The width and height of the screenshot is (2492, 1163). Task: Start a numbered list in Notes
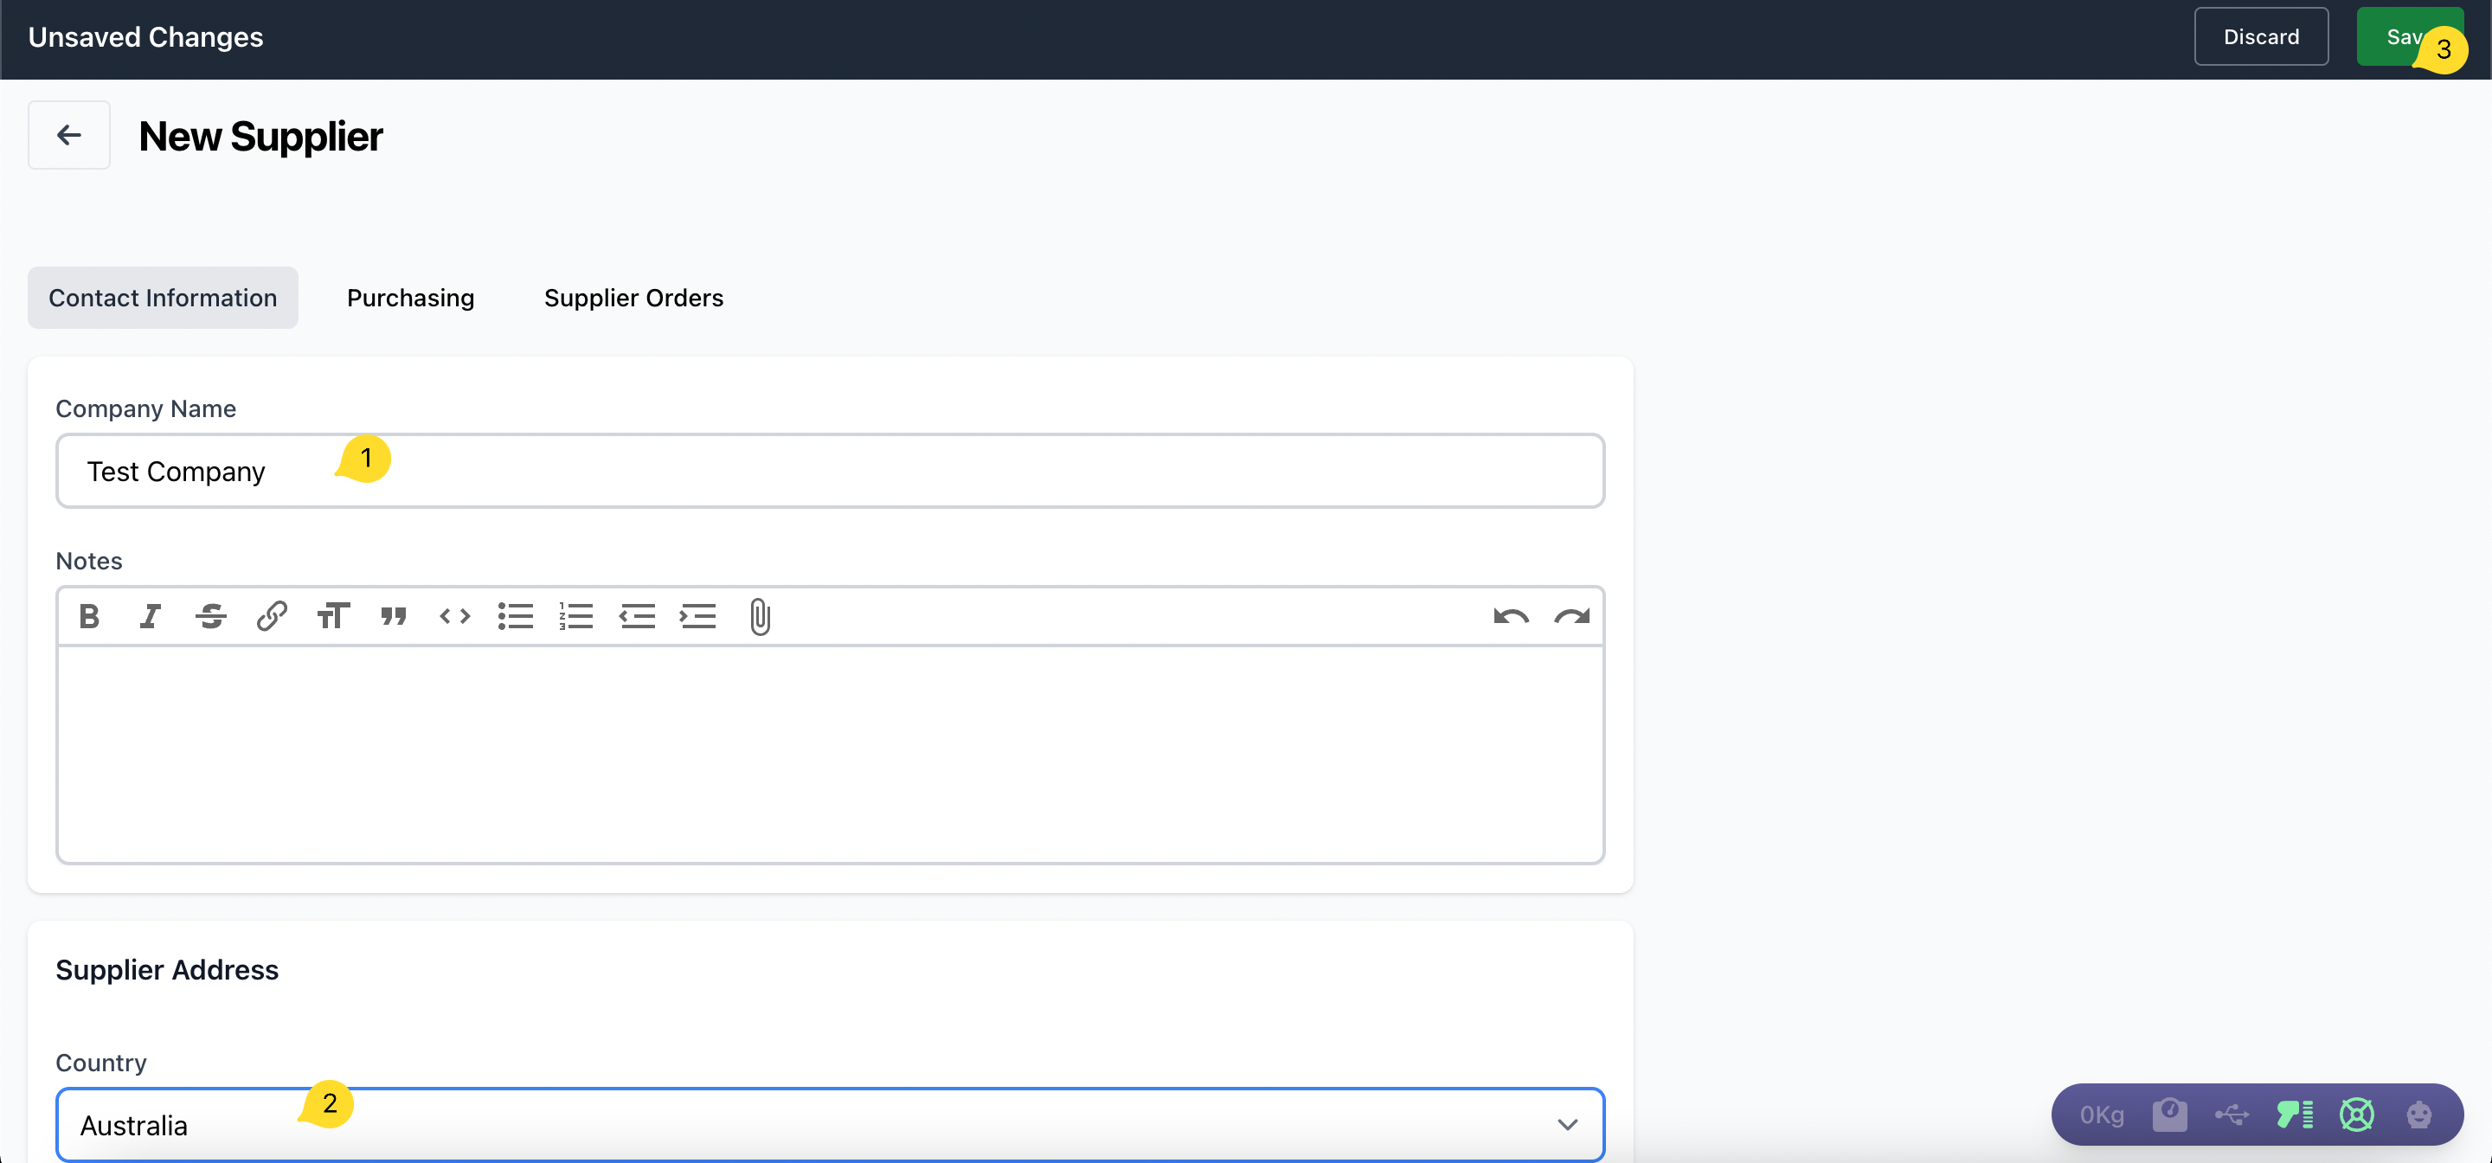pyautogui.click(x=576, y=616)
